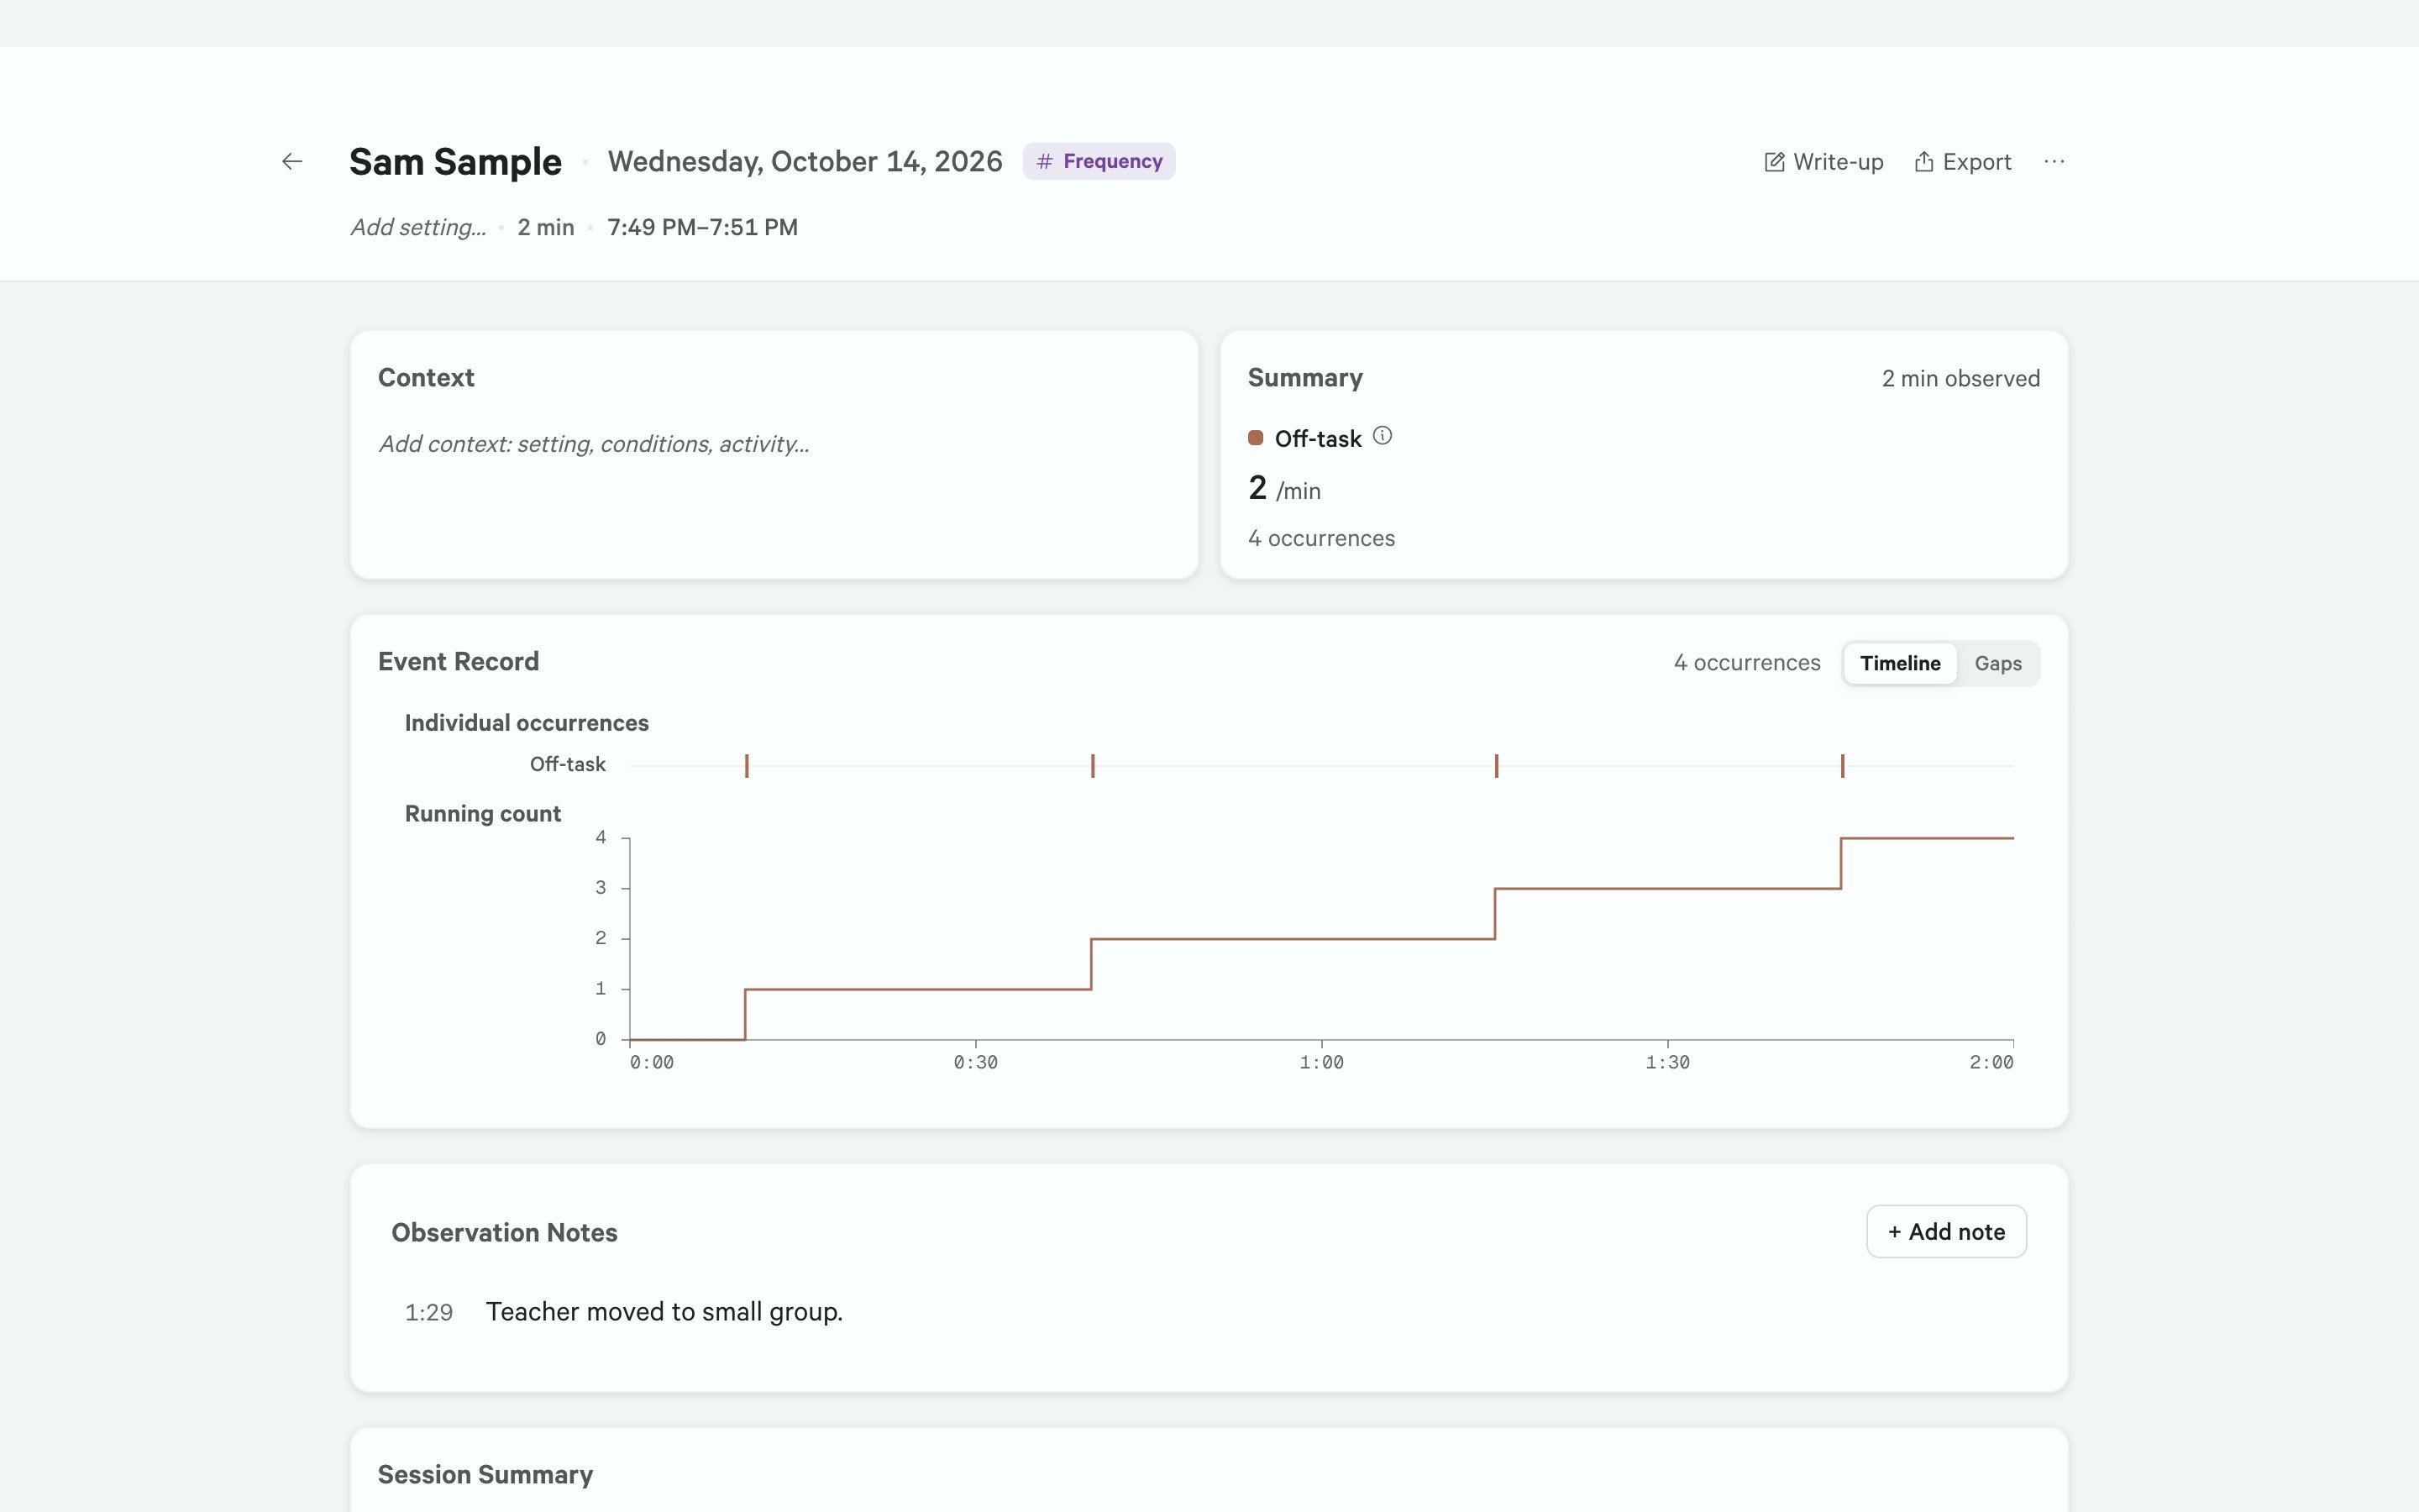Export this observation session
Image resolution: width=2419 pixels, height=1512 pixels.
1962,162
